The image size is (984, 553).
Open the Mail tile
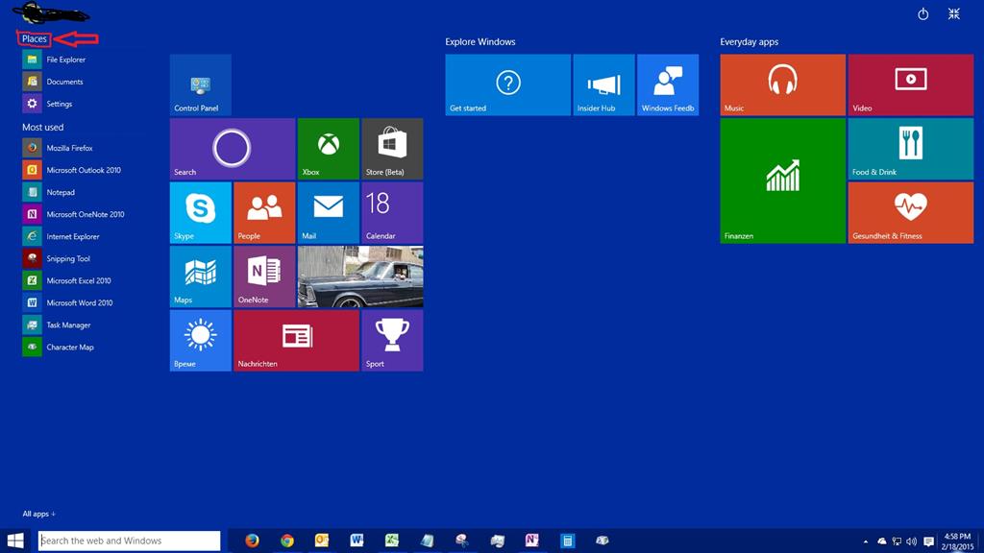tap(329, 213)
